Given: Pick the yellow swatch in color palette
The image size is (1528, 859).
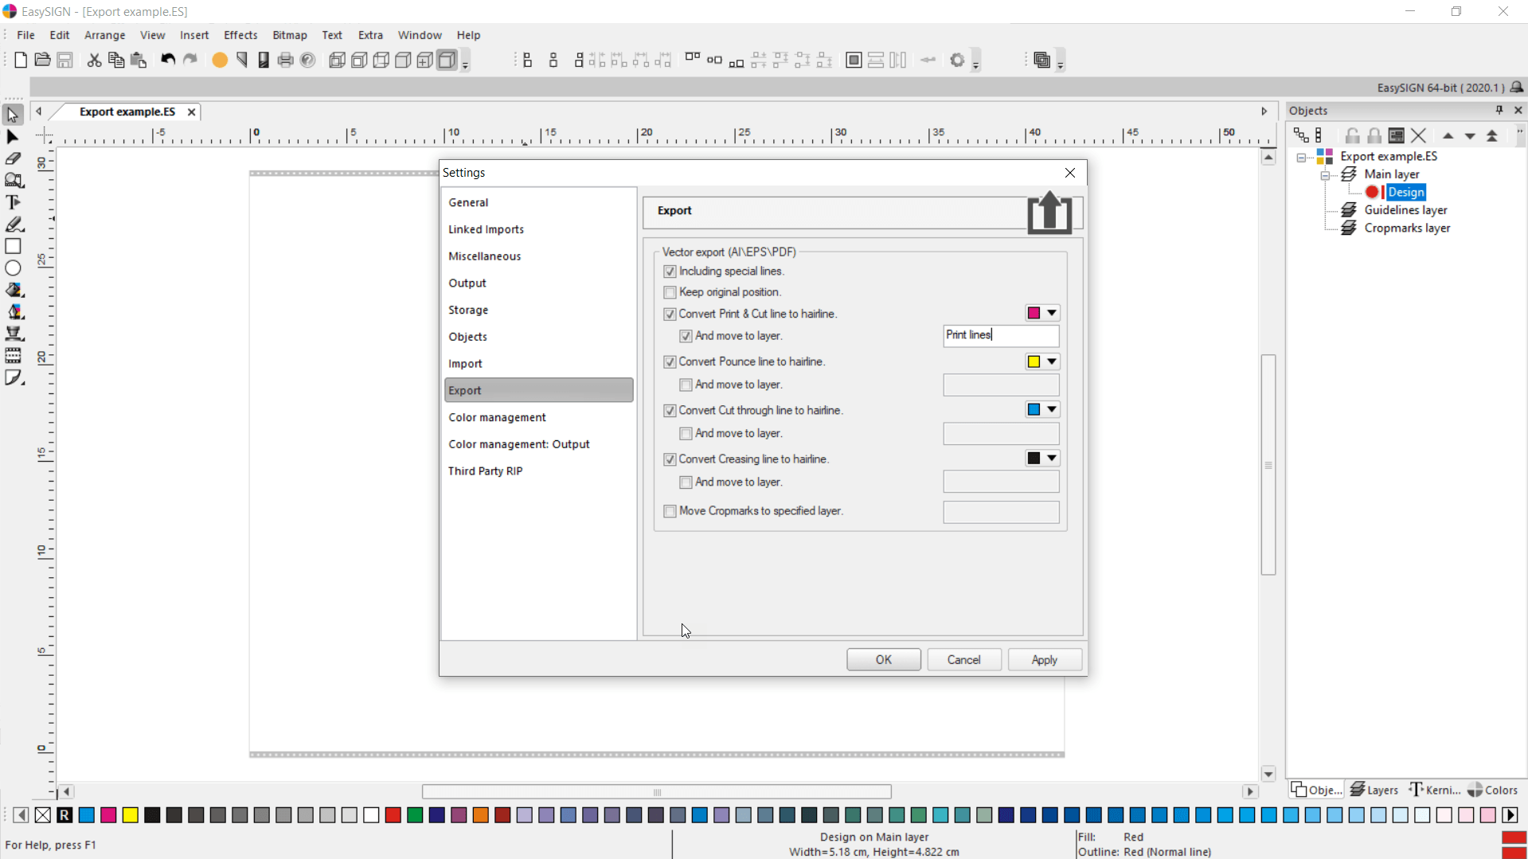Looking at the screenshot, I should pos(131,814).
